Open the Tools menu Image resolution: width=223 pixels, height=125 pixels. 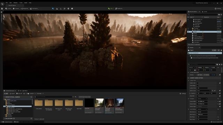pos(21,3)
